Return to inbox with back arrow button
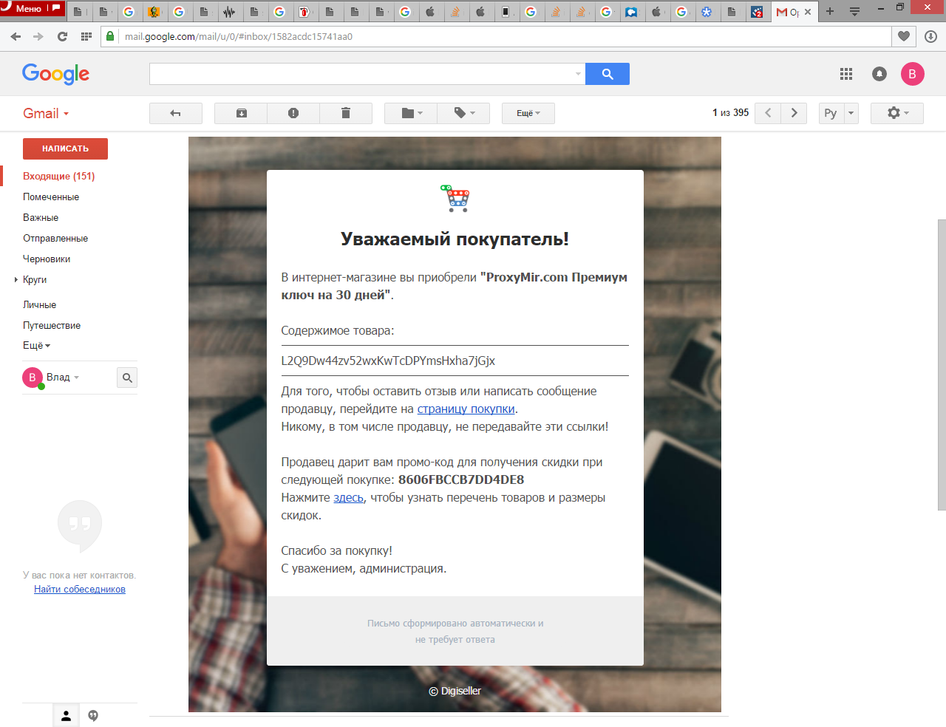The image size is (946, 727). coord(175,113)
